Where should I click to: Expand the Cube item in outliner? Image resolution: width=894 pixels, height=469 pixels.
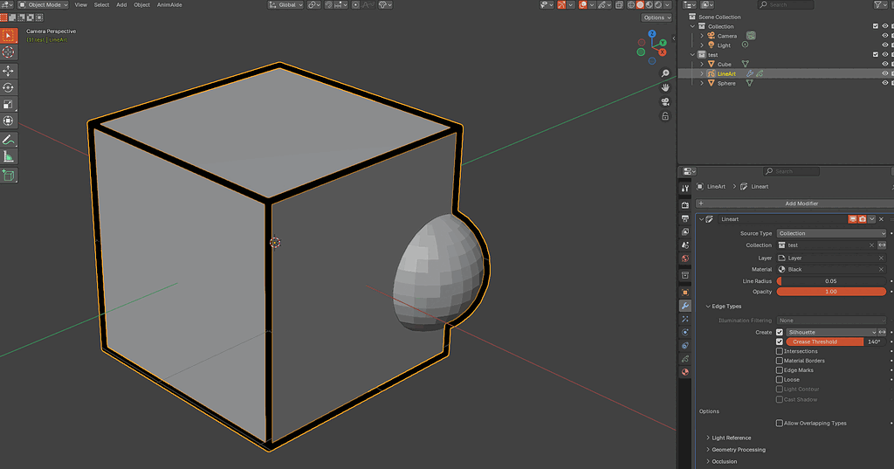click(x=702, y=65)
